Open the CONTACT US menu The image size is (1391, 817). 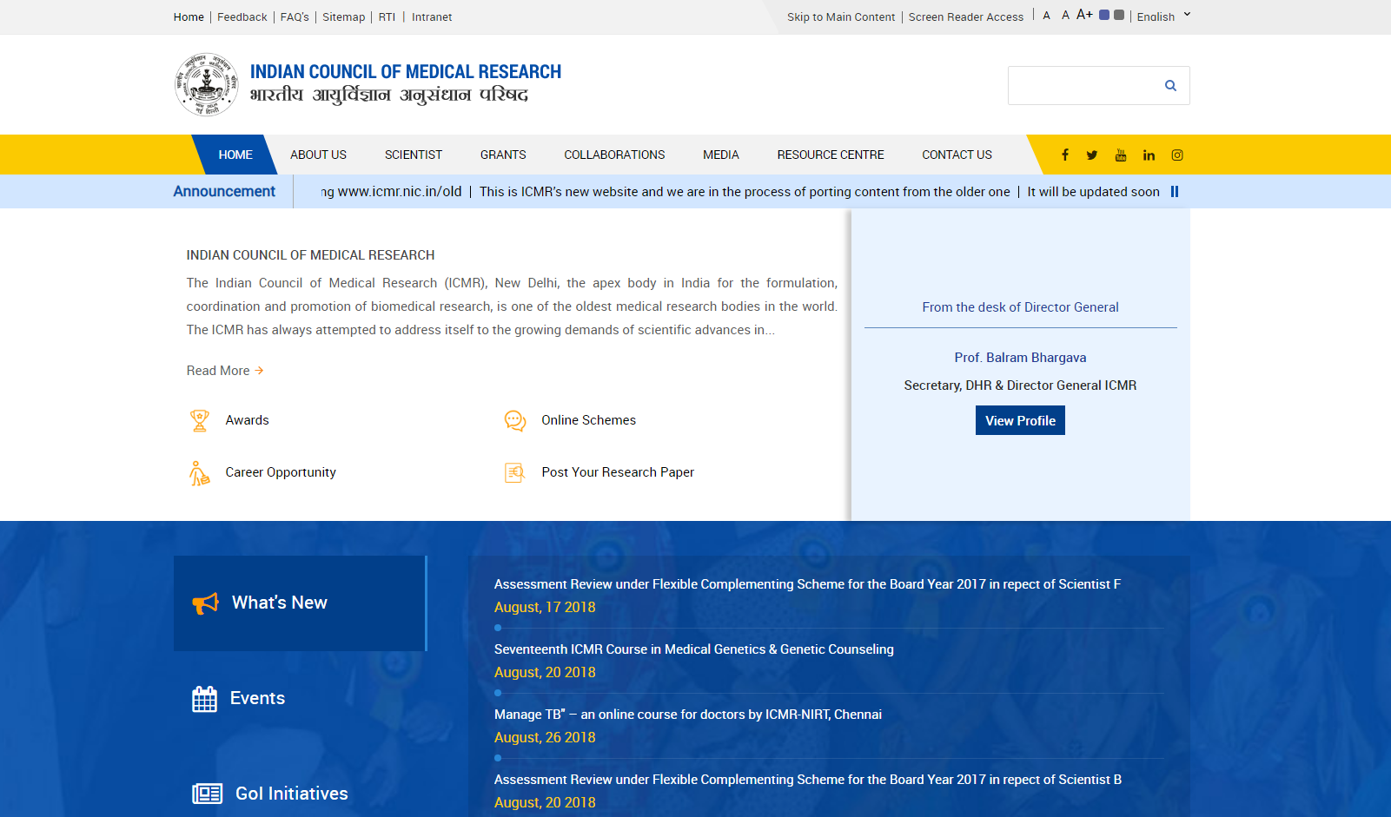[957, 155]
